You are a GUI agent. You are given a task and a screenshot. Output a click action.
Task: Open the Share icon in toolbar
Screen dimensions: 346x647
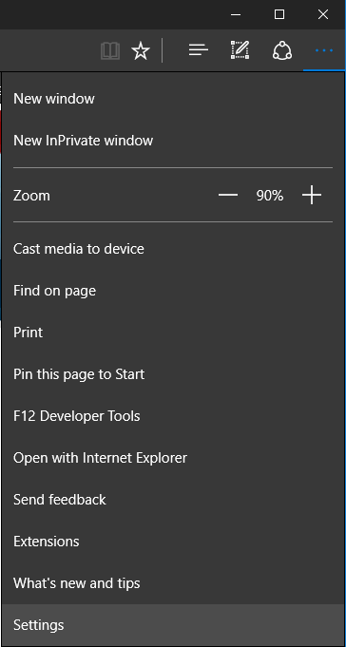[x=282, y=50]
